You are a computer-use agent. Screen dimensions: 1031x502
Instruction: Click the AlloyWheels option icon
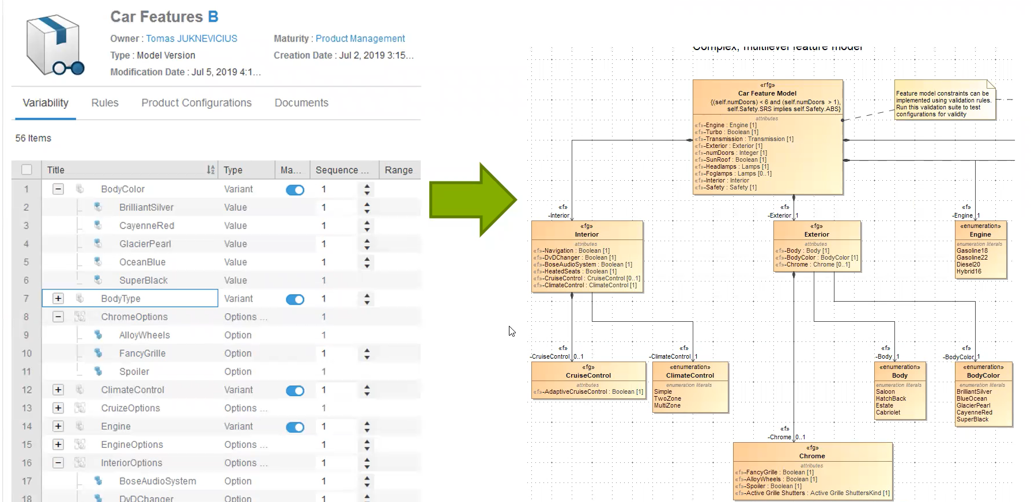point(98,335)
